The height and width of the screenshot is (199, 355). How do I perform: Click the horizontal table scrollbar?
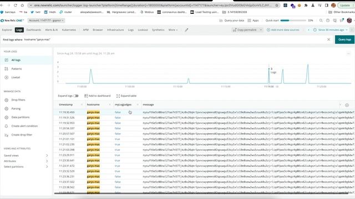tap(201, 193)
